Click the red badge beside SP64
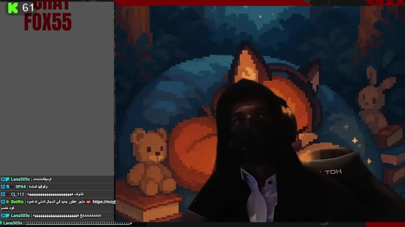This screenshot has height=227, width=405. pyautogui.click(x=12, y=187)
